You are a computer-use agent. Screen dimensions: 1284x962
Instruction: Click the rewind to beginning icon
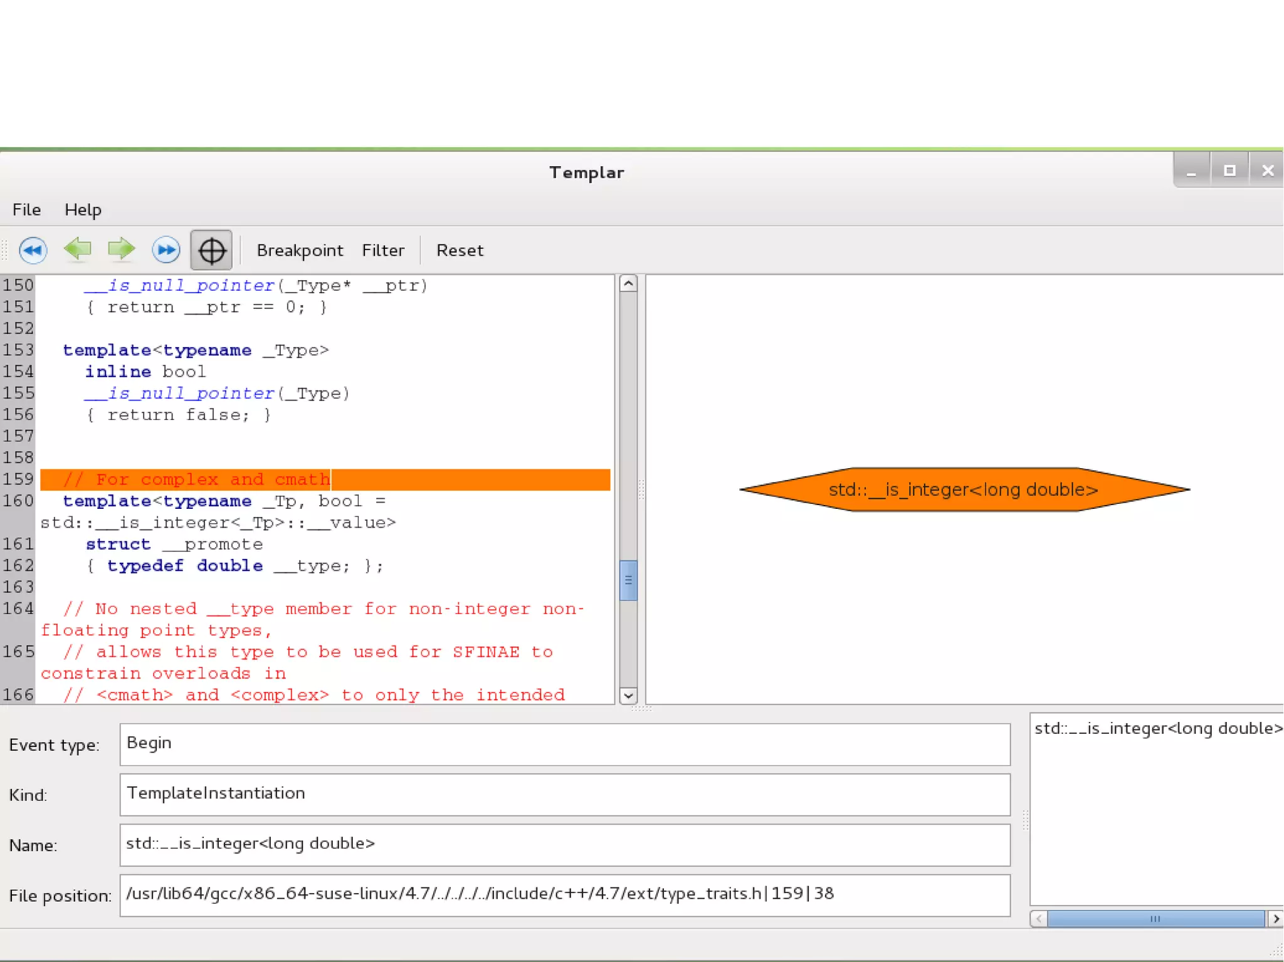[33, 250]
